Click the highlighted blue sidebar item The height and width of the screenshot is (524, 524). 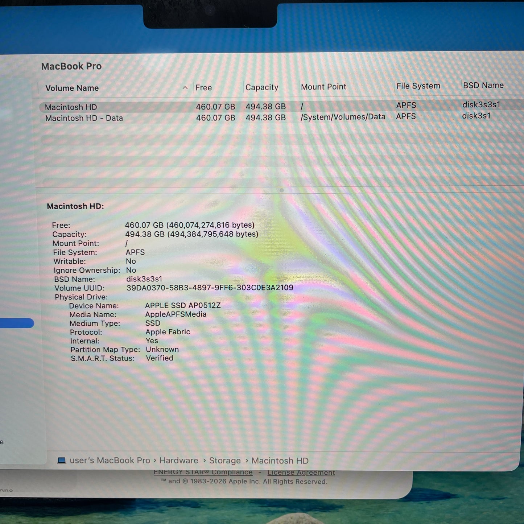[17, 323]
